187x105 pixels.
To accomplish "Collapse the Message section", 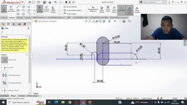I will (27, 37).
